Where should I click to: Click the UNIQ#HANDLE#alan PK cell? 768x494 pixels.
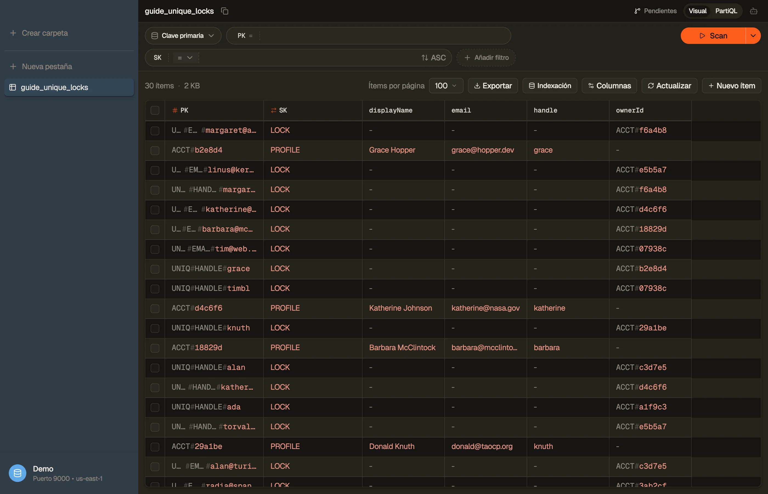[214, 367]
